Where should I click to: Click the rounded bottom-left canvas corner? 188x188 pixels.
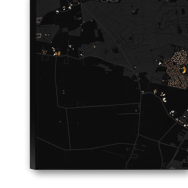pos(35,168)
